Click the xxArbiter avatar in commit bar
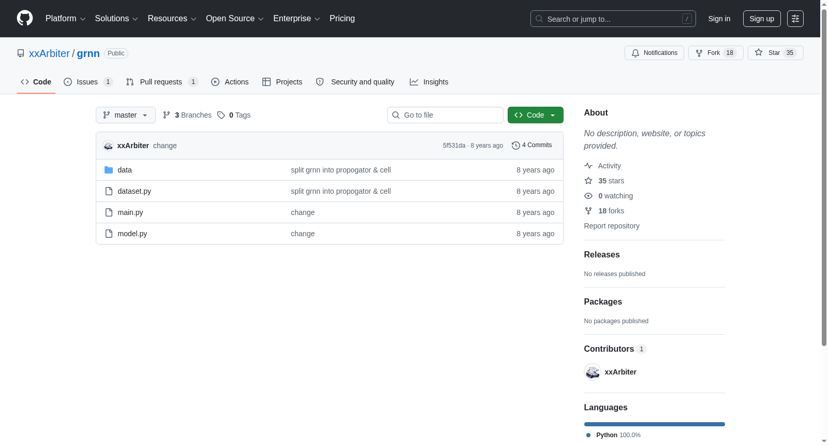This screenshot has height=446, width=828. (108, 146)
